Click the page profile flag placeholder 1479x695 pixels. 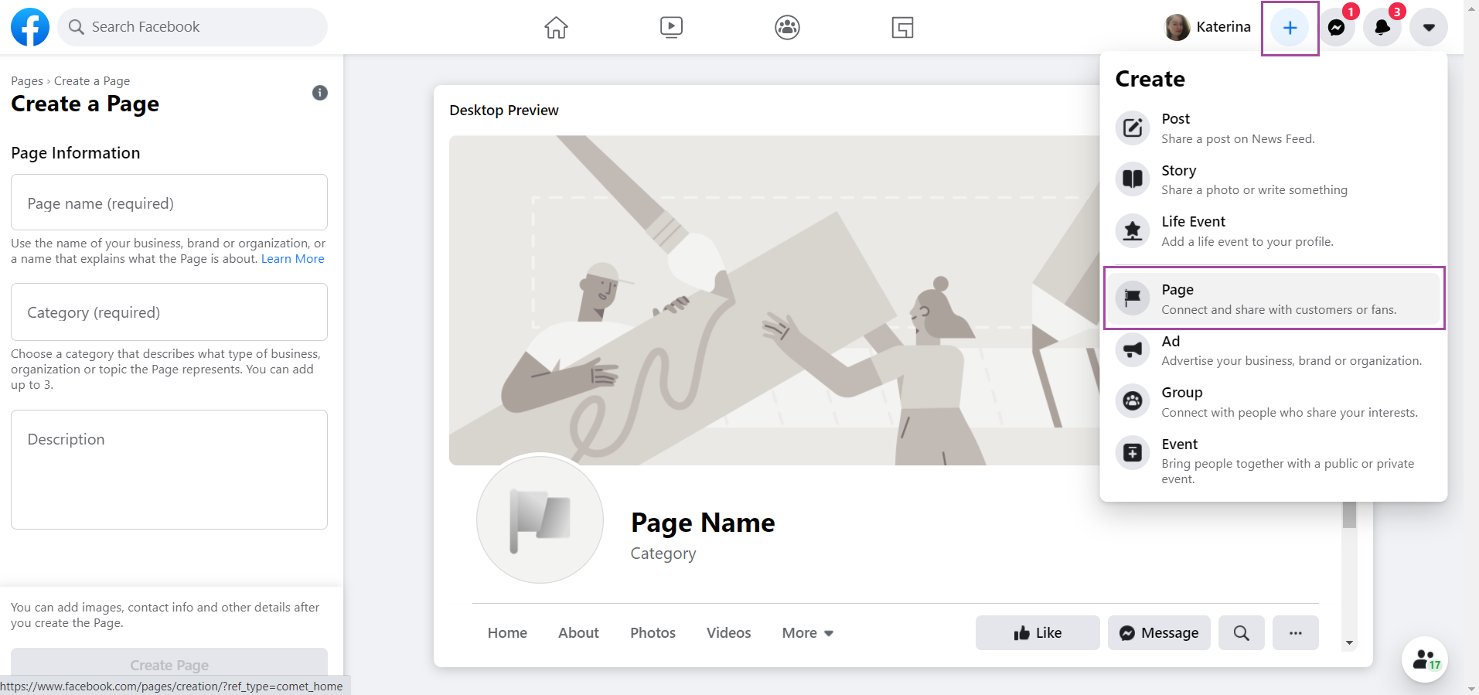point(540,520)
